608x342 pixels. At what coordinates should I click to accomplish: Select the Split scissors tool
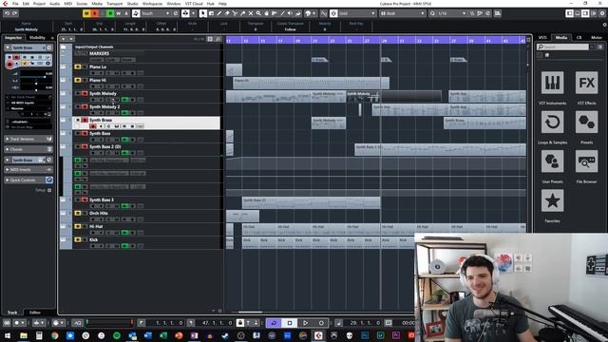(235, 13)
